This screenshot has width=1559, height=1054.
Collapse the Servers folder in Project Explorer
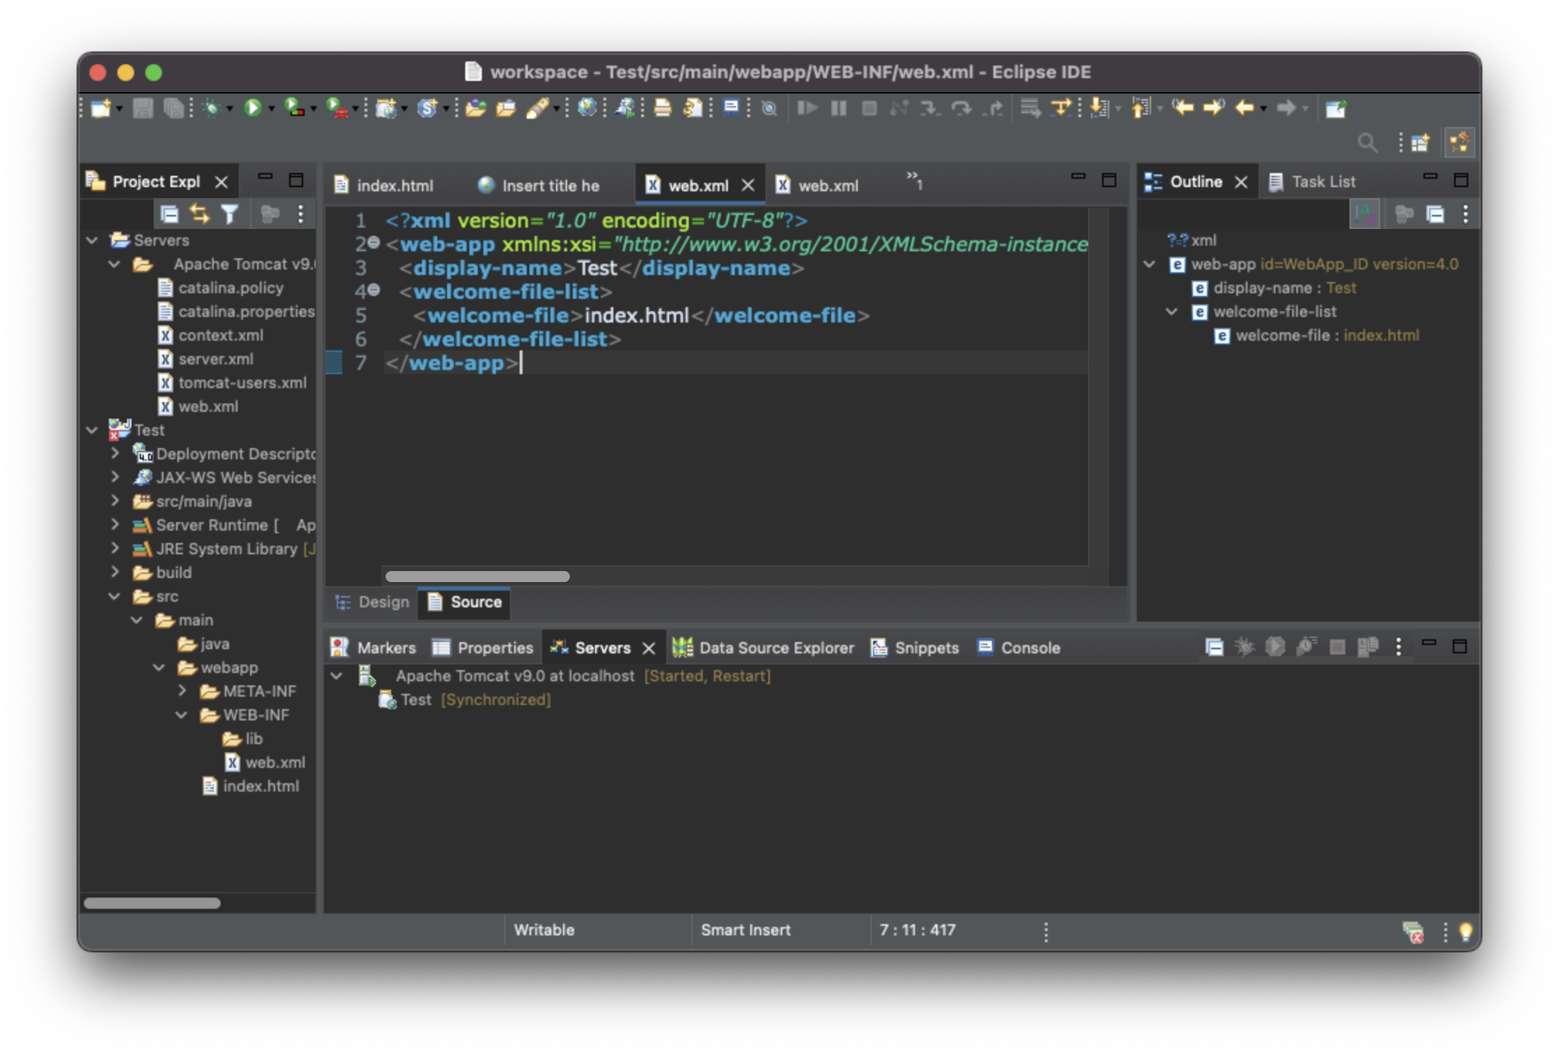[92, 240]
